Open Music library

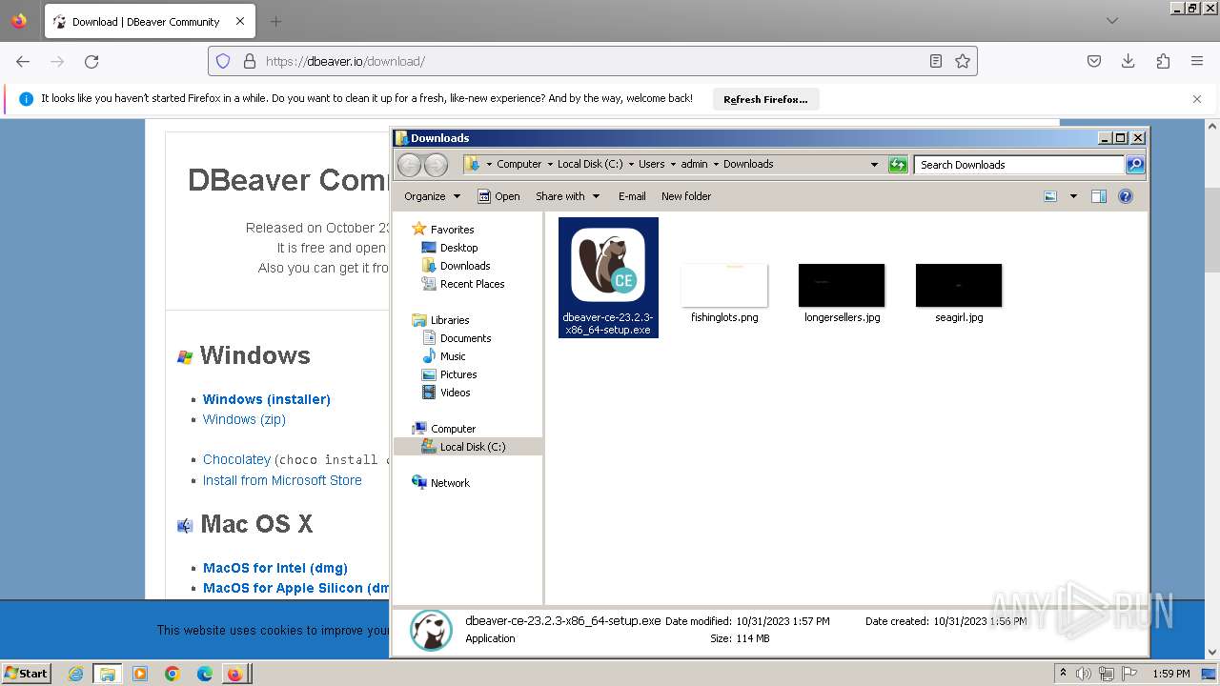(444, 356)
